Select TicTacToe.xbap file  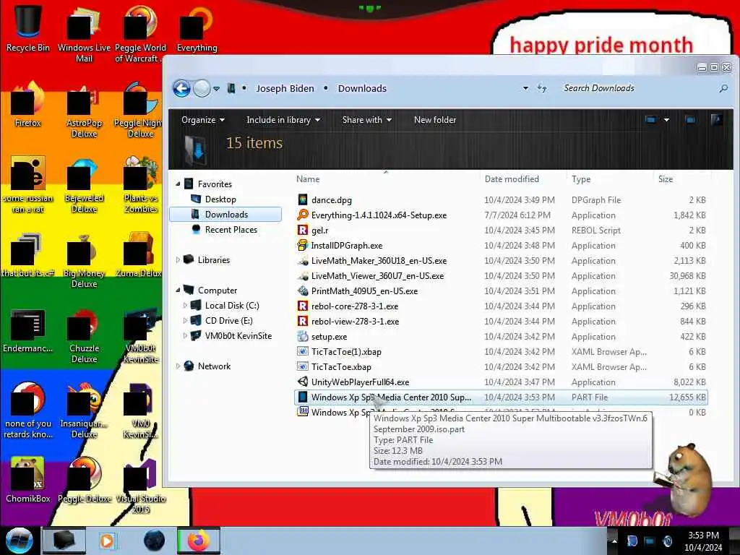(x=341, y=366)
